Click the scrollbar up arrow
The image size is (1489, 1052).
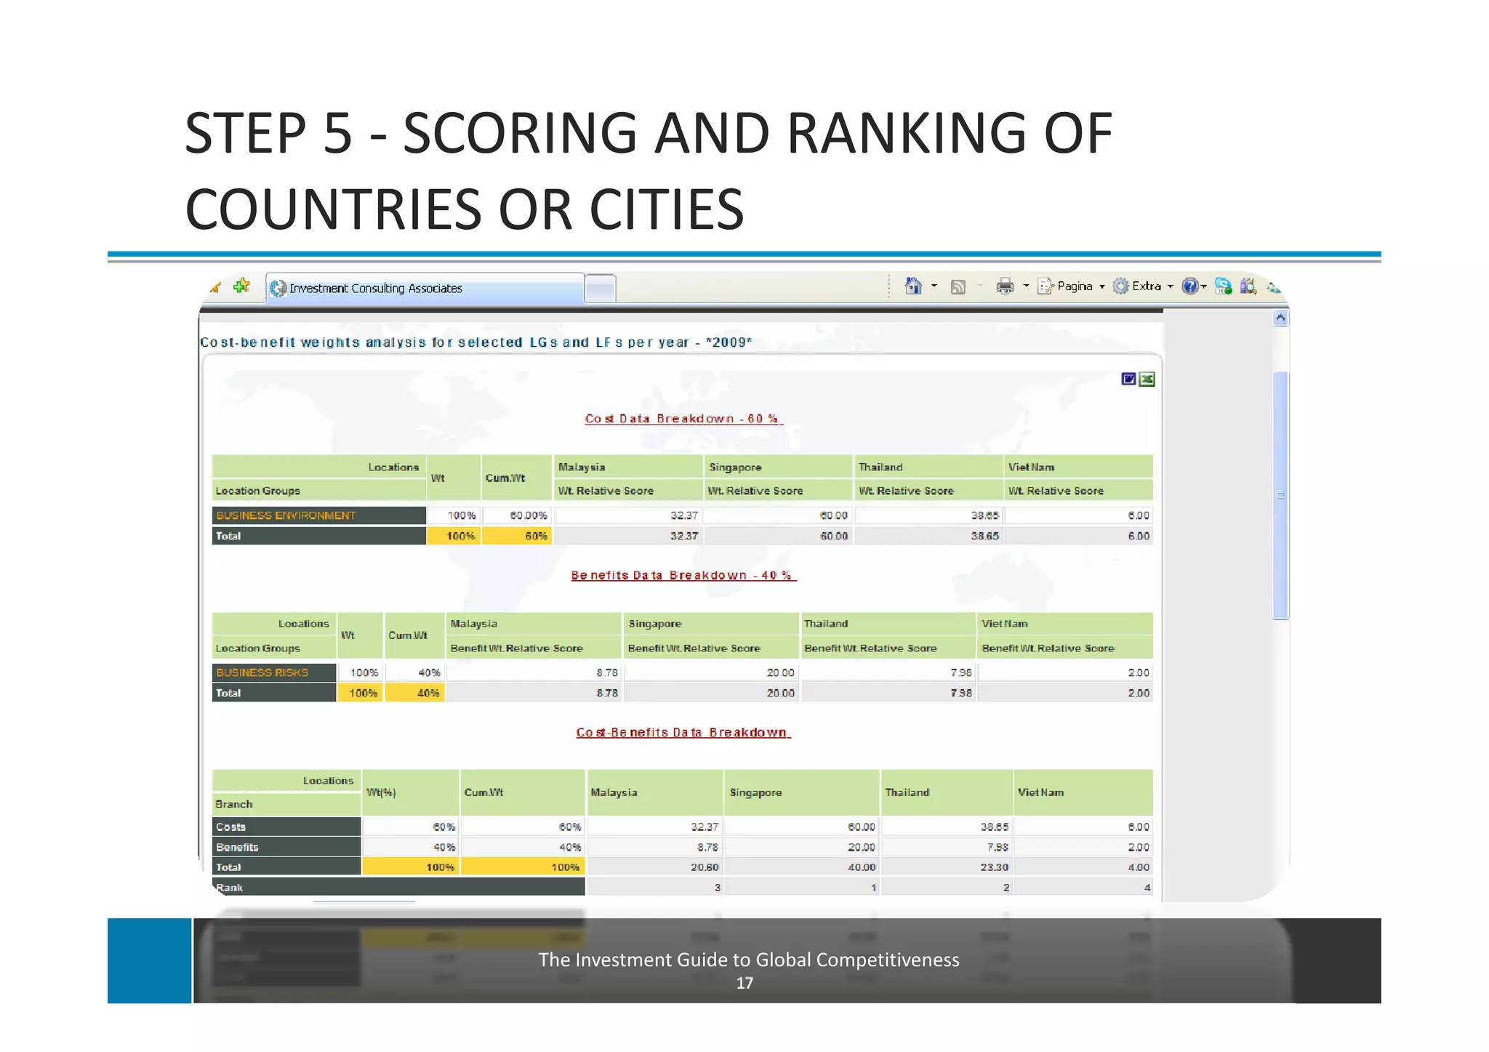tap(1281, 318)
